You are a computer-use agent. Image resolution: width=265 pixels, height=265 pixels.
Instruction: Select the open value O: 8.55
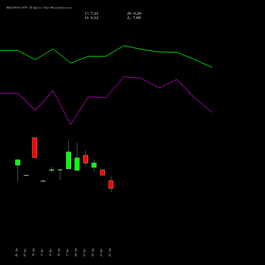coord(92,18)
